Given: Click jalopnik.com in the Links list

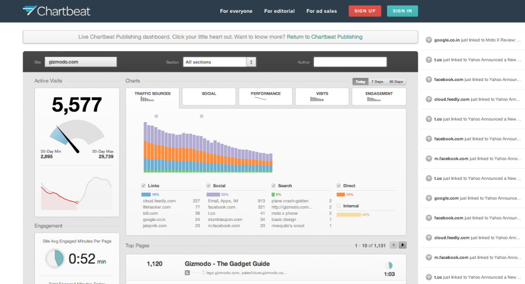Looking at the screenshot, I should [x=154, y=226].
